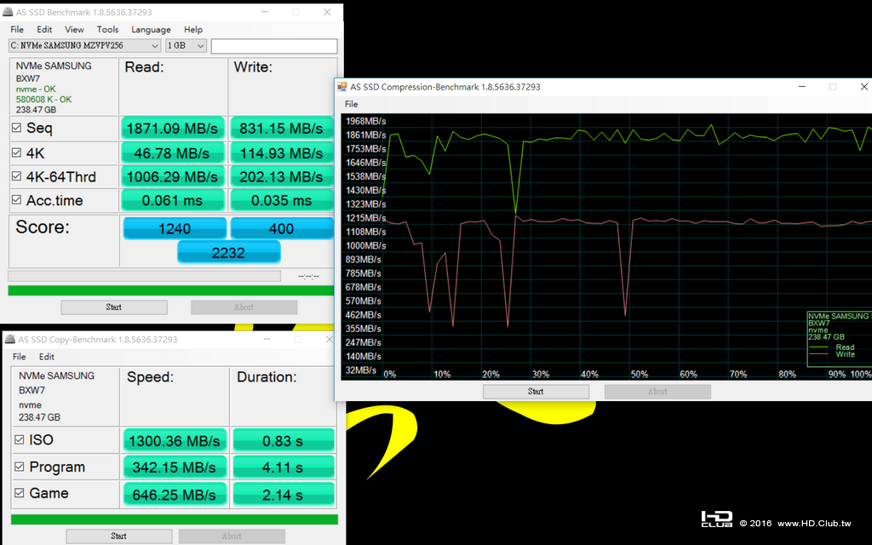The width and height of the screenshot is (872, 545).
Task: Click Abort button in AS SSD Benchmark window
Action: click(244, 307)
